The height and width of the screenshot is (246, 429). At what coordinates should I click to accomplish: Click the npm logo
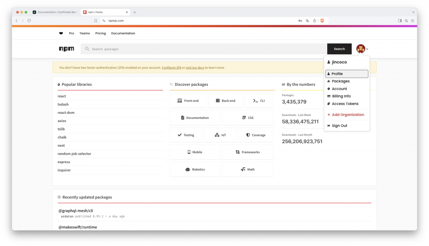[x=67, y=49]
